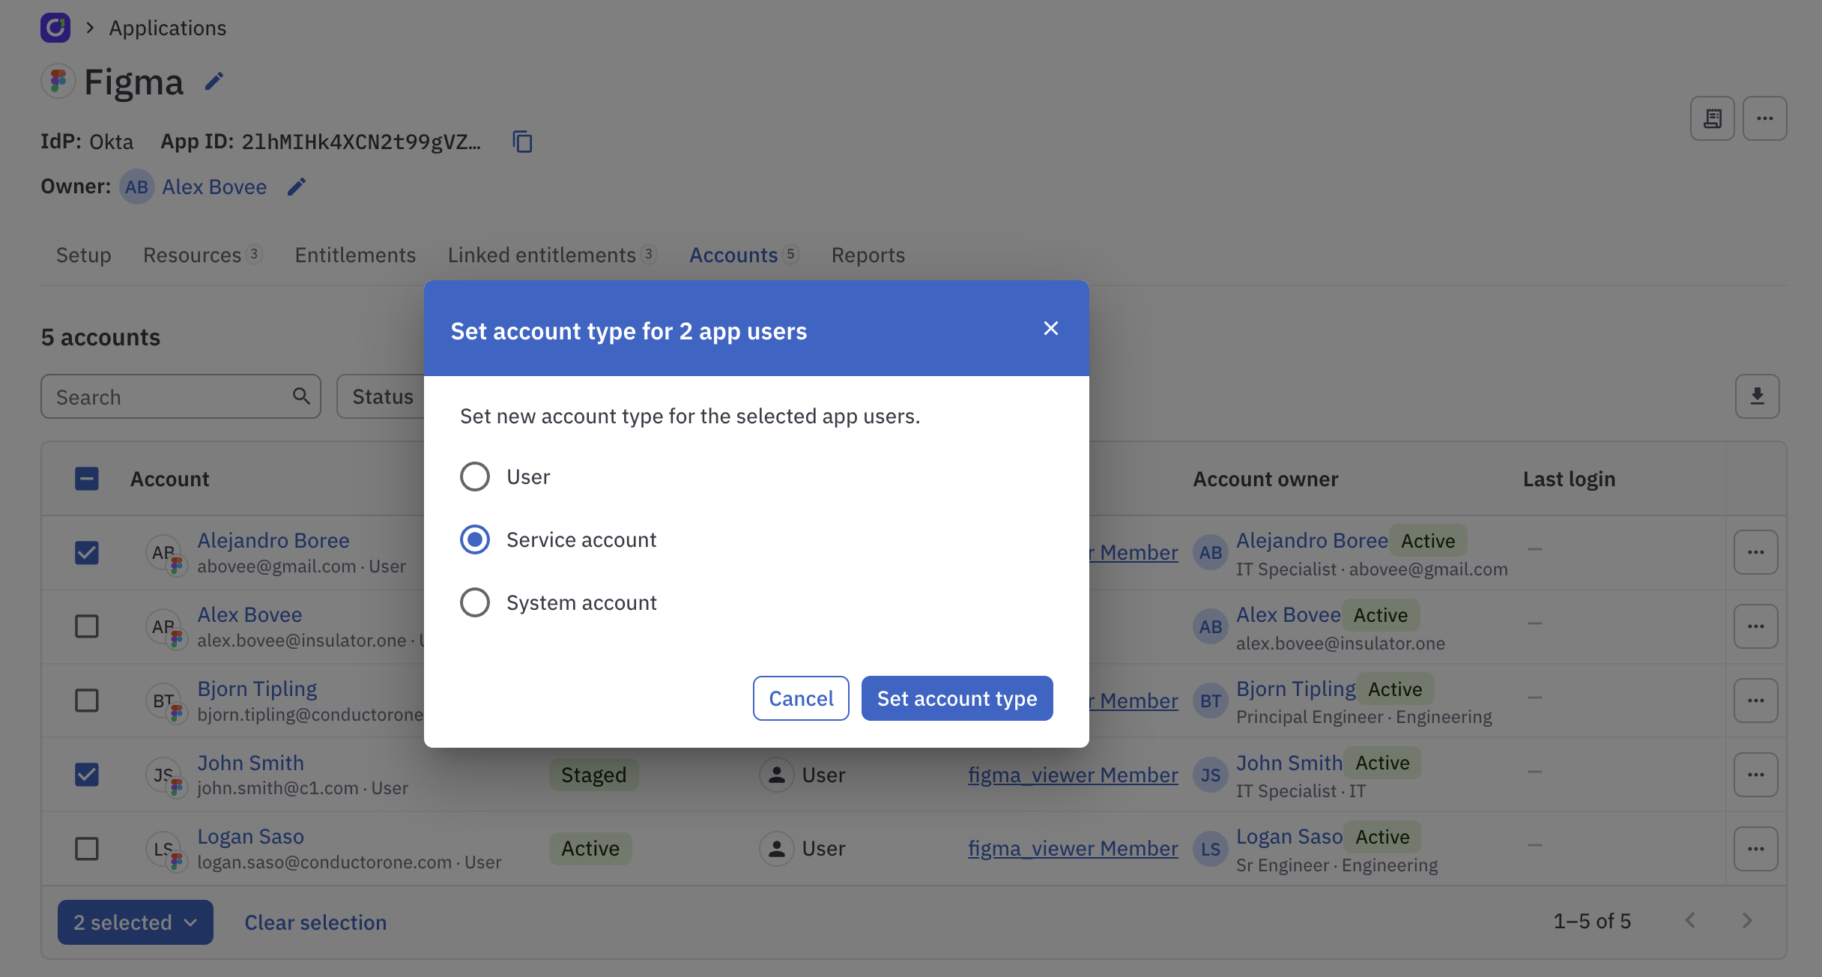Open the ellipsis overflow menu top right
Image resolution: width=1822 pixels, height=977 pixels.
(x=1765, y=118)
